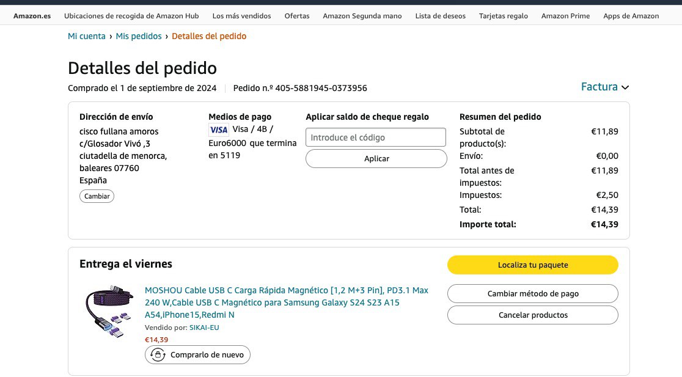Screen dimensions: 682x377
Task: Navigate to Mis pedidos breadcrumb
Action: click(x=139, y=36)
